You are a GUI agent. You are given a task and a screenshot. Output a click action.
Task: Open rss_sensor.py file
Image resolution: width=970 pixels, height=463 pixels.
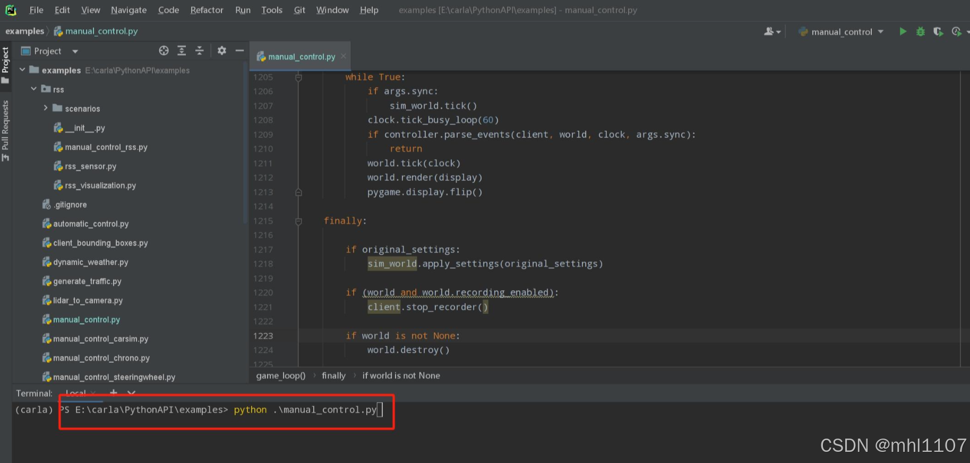pyautogui.click(x=85, y=166)
